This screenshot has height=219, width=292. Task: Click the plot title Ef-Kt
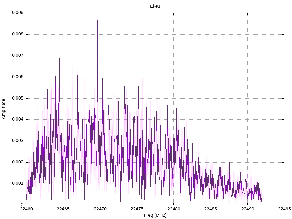(x=155, y=6)
